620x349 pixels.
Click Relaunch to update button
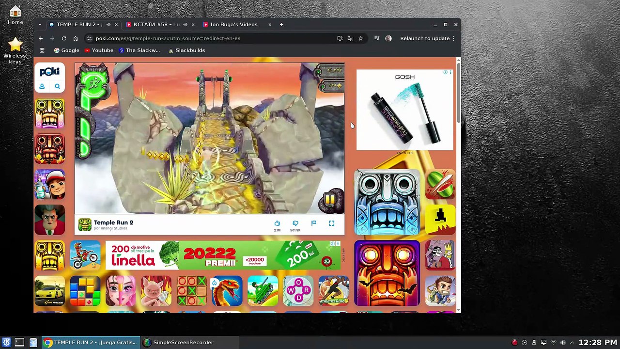coord(425,38)
